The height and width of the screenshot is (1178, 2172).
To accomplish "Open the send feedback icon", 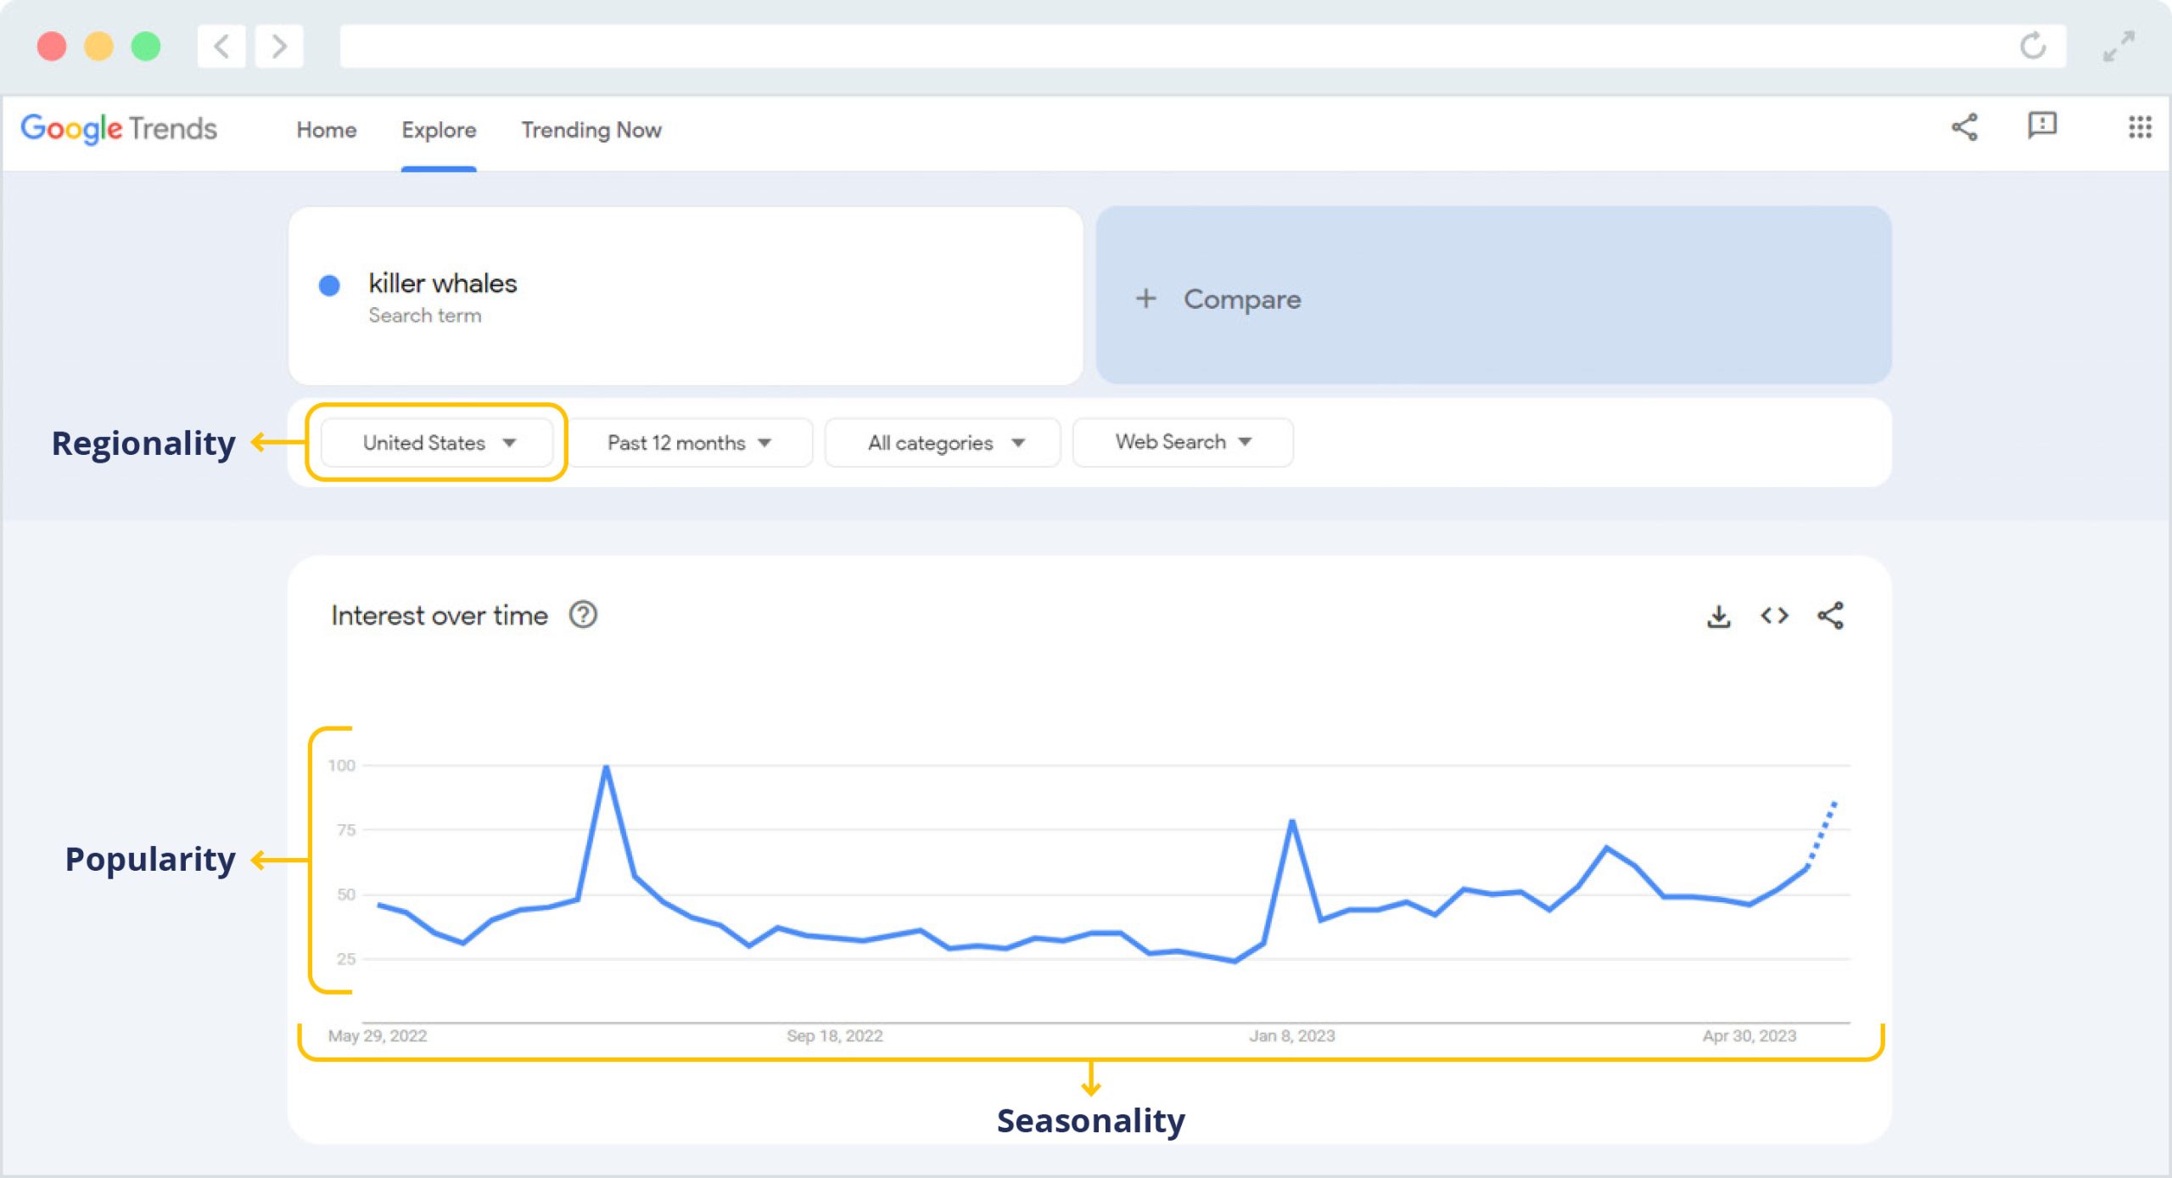I will (2041, 126).
